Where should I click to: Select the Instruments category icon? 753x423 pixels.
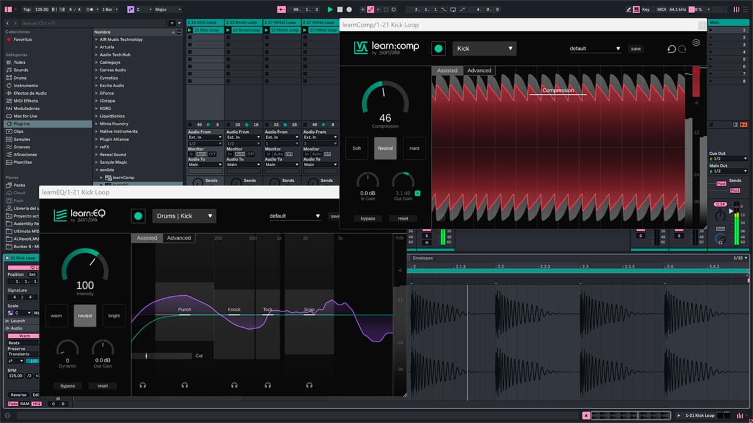[9, 85]
